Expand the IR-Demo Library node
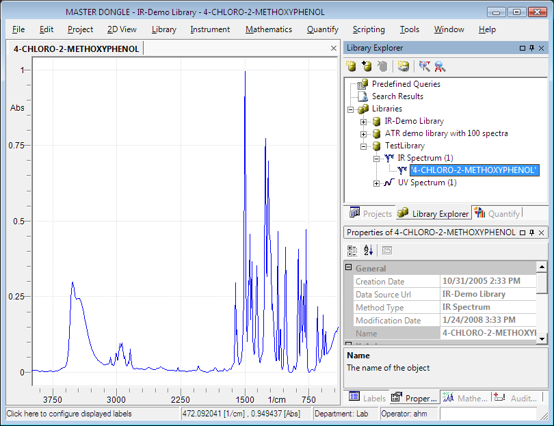 tap(364, 121)
